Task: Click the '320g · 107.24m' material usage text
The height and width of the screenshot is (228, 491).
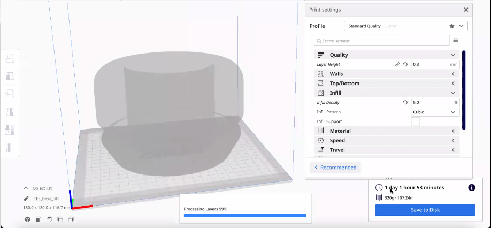Action: coord(399,197)
